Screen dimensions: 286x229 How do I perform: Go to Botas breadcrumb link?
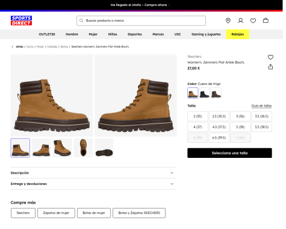(64, 46)
